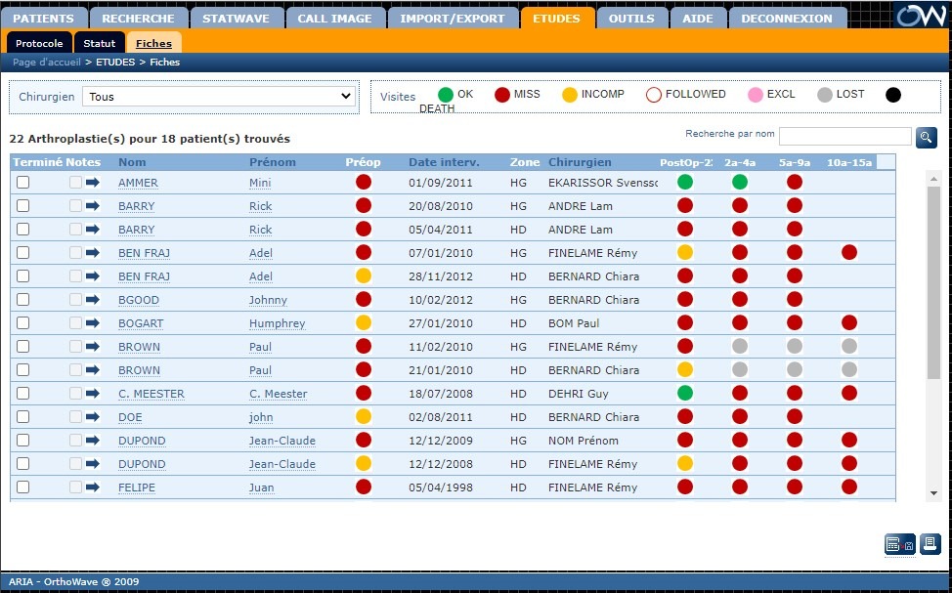Click BGOOD's red Préop status dot
Screen dimensions: 952x593
tap(363, 300)
